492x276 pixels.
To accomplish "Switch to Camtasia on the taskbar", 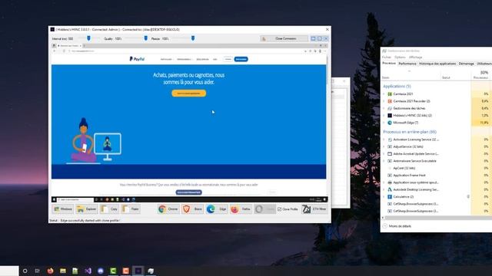I will point(113,271).
